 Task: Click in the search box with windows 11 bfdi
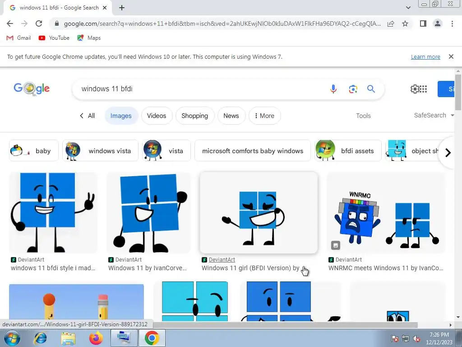[200, 89]
